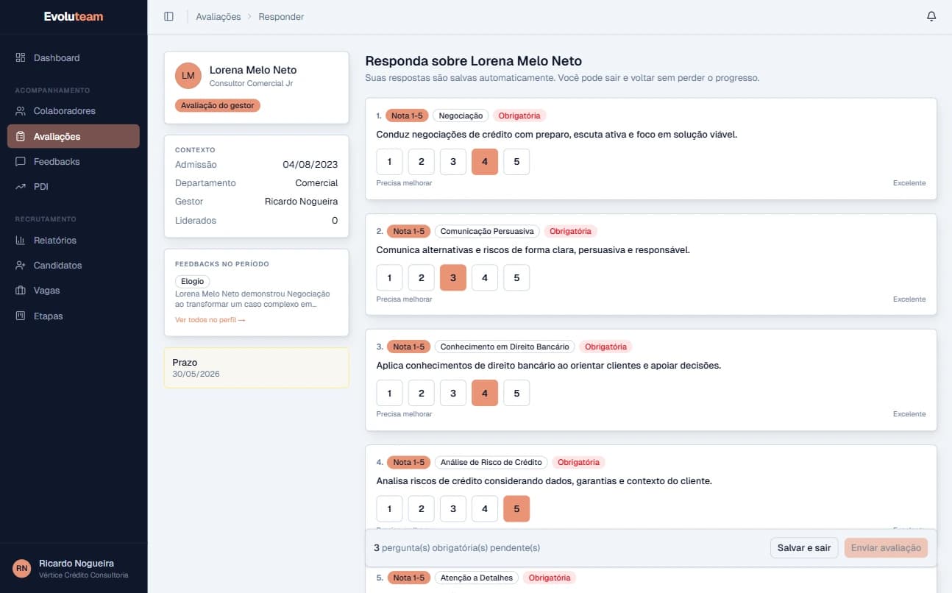Viewport: 952px width, 593px height.
Task: Click Enviar avaliação button
Action: [886, 547]
